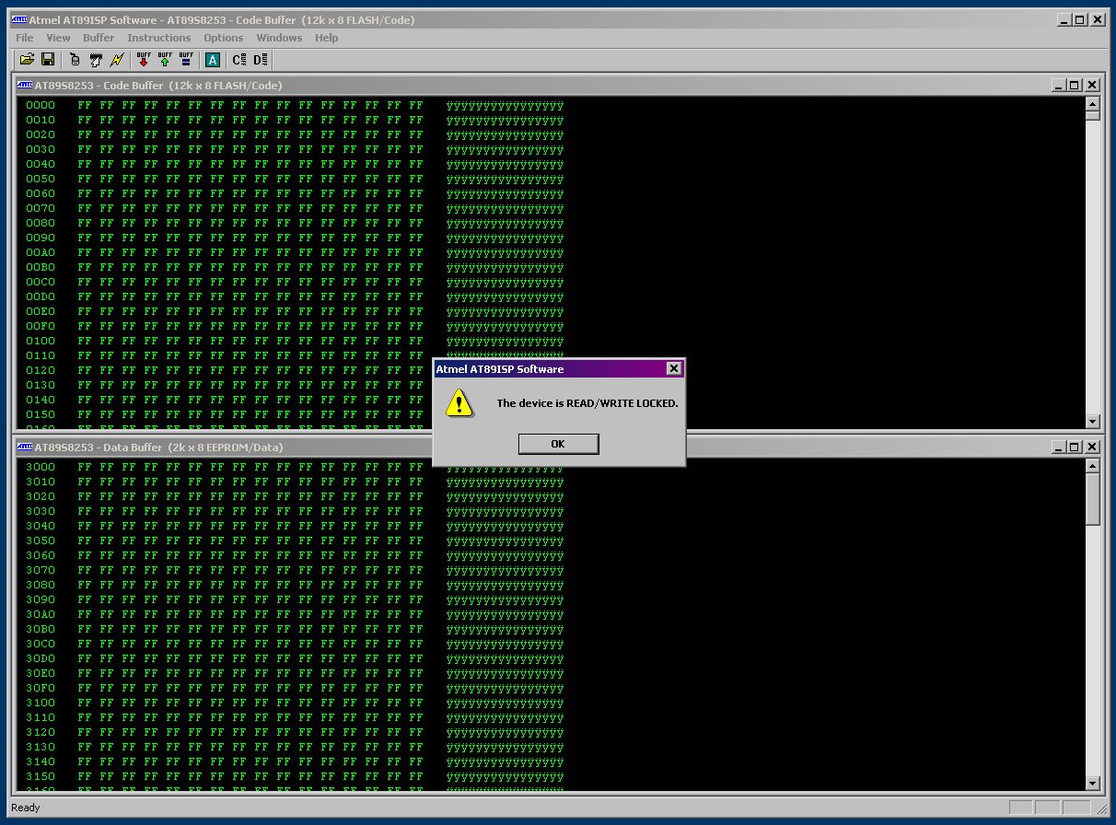Image resolution: width=1116 pixels, height=825 pixels.
Task: Click Data Buffer scrollbar up arrow
Action: point(1093,465)
